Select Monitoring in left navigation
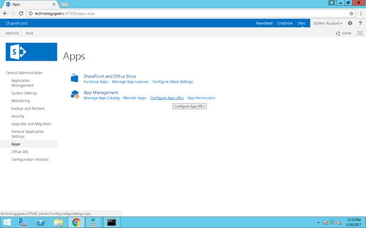The image size is (366, 228). 20,101
